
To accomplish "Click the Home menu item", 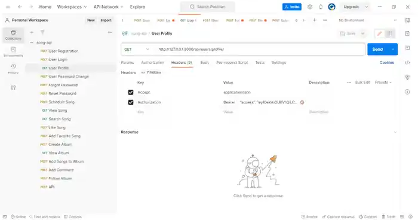I will [45, 7].
